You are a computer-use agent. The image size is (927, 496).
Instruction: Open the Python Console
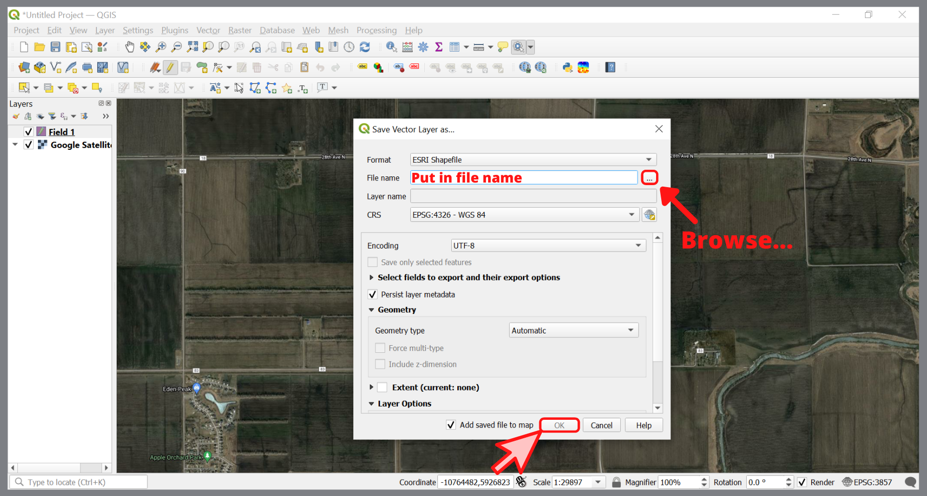pyautogui.click(x=566, y=67)
